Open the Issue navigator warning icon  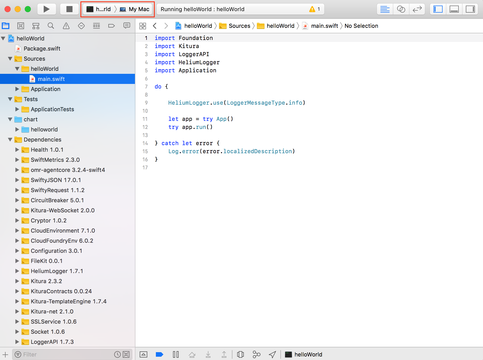pos(66,26)
